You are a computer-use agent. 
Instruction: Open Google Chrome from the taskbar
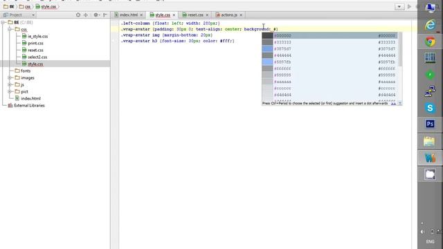[x=430, y=41]
